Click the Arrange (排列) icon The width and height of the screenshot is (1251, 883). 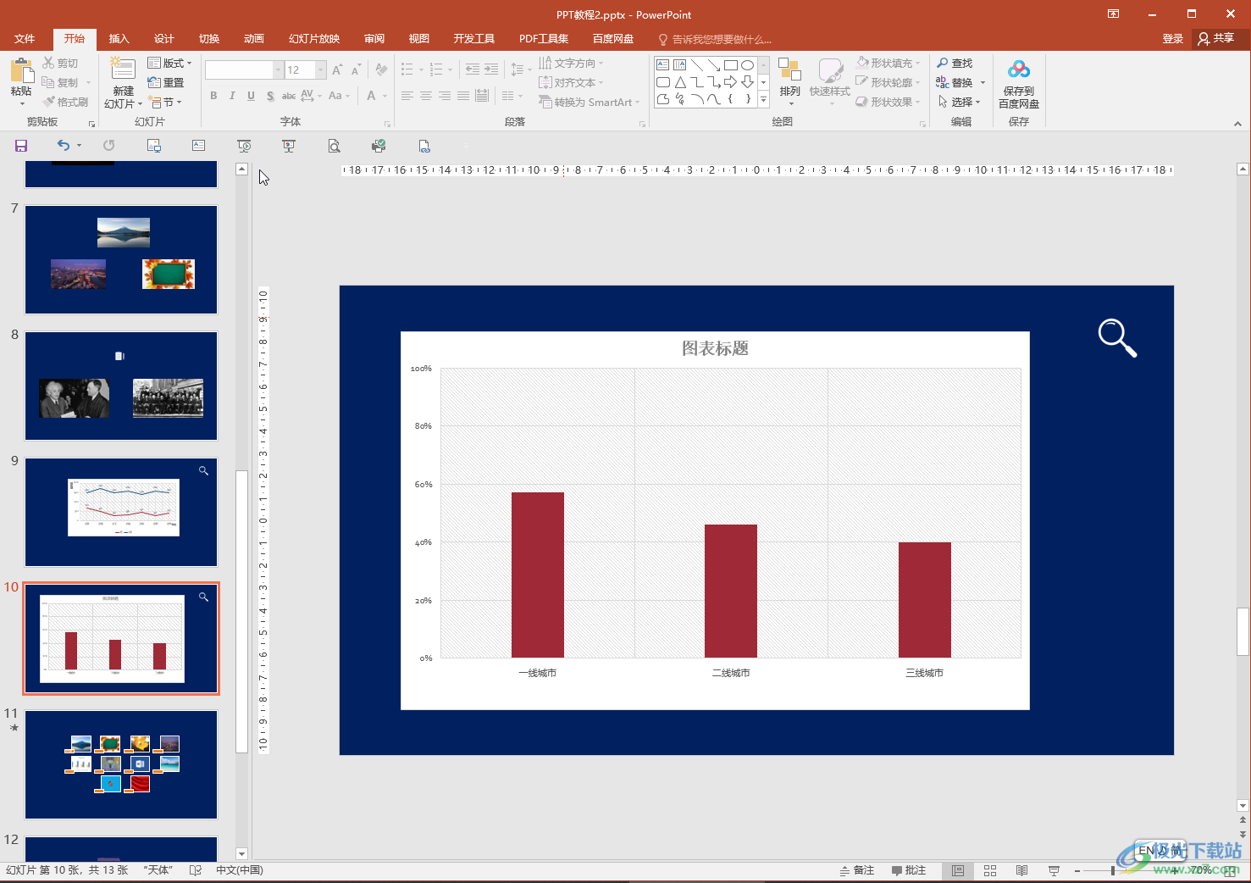pyautogui.click(x=789, y=70)
